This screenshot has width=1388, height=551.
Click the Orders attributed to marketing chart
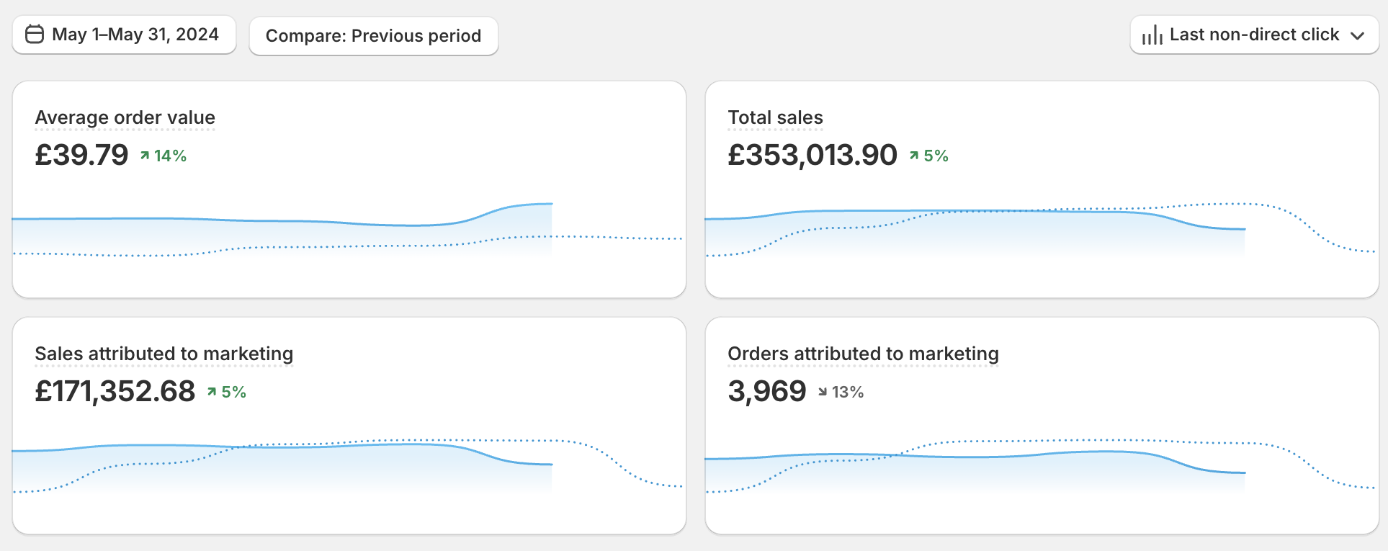coord(1041,465)
